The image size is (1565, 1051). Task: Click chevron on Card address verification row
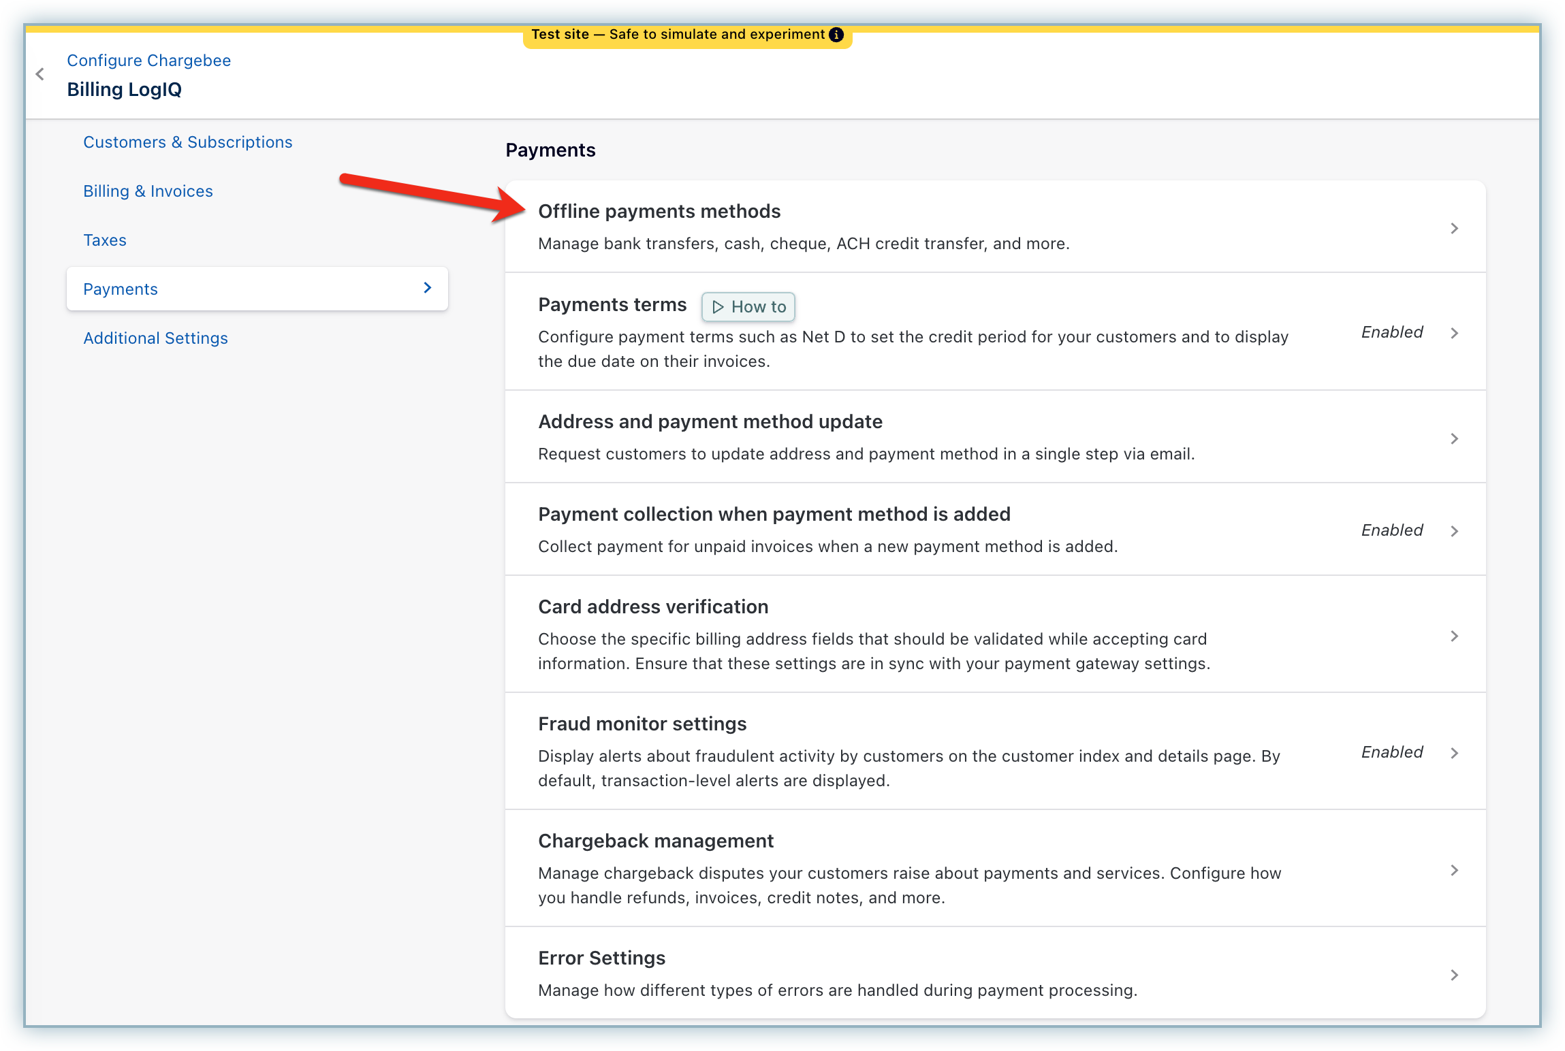click(x=1454, y=636)
